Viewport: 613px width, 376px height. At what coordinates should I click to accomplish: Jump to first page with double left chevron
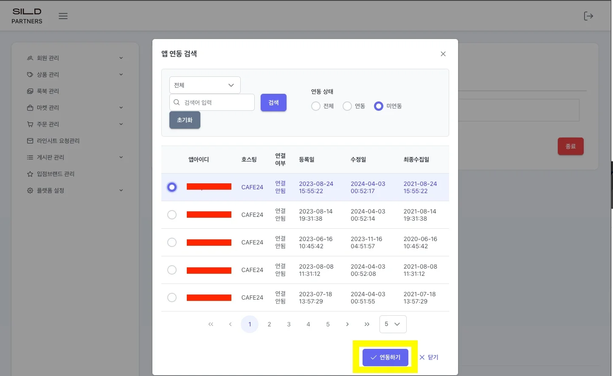click(211, 324)
